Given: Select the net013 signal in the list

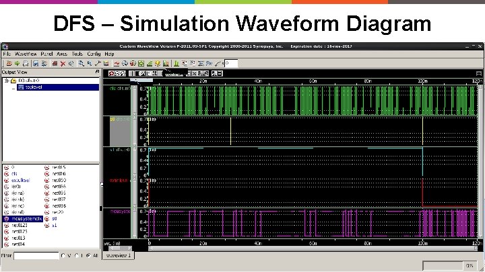Looking at the screenshot, I should [x=18, y=238].
